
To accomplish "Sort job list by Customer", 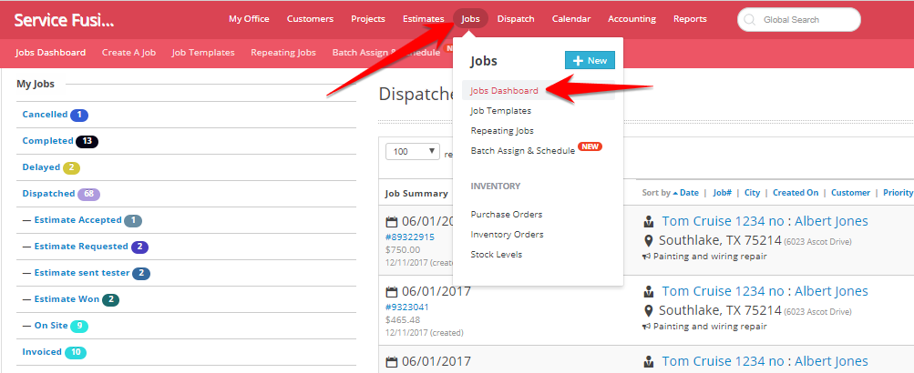I will (x=850, y=193).
